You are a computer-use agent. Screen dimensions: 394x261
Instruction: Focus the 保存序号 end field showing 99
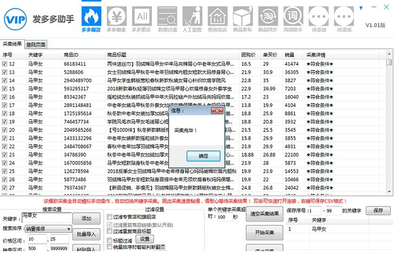tap(334, 211)
